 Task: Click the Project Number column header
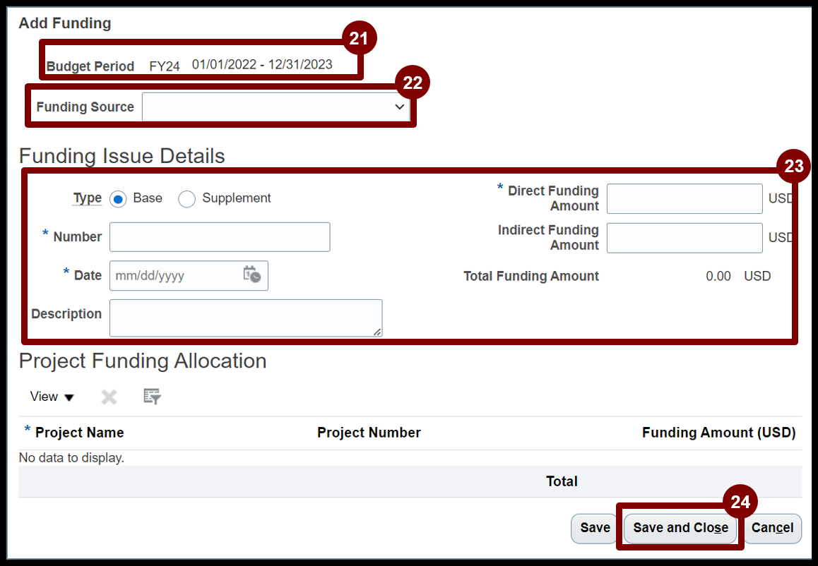pos(369,433)
